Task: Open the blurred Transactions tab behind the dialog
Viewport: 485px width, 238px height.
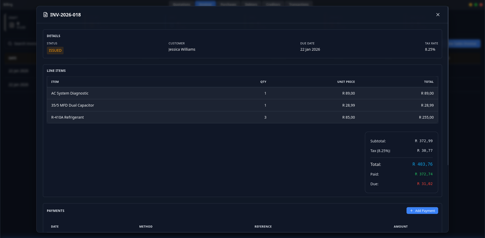Action: [299, 4]
